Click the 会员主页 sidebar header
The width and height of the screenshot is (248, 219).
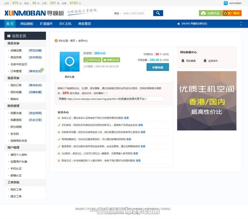tap(25, 36)
